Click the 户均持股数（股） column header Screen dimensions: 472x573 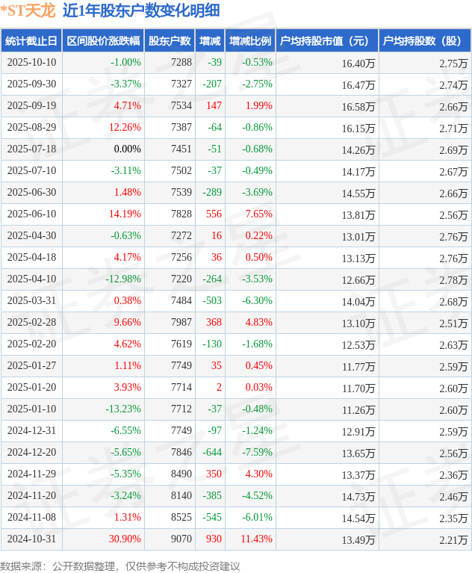tap(423, 40)
